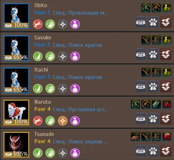The height and width of the screenshot is (160, 174).
Task: Toggle Obito's red agile-mode cat icon
Action: 38,24
